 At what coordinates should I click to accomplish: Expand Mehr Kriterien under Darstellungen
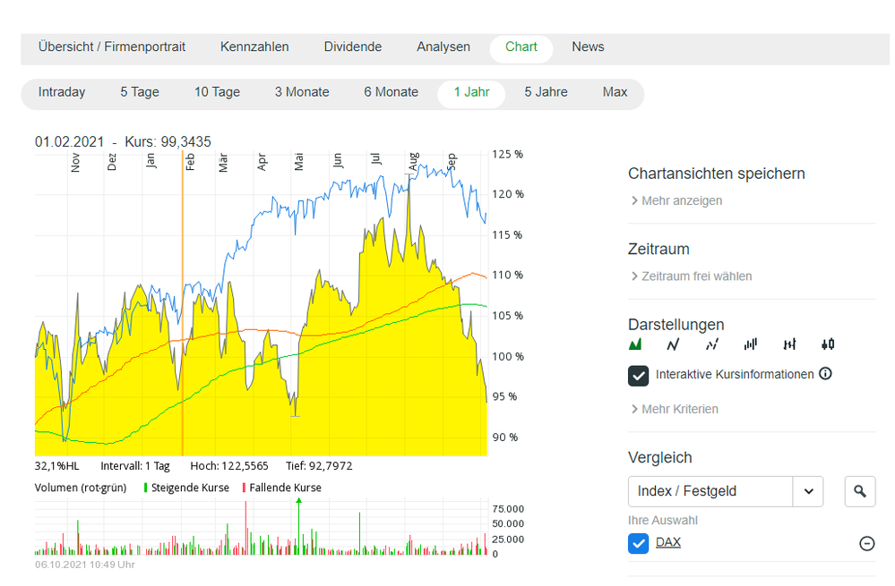click(677, 409)
